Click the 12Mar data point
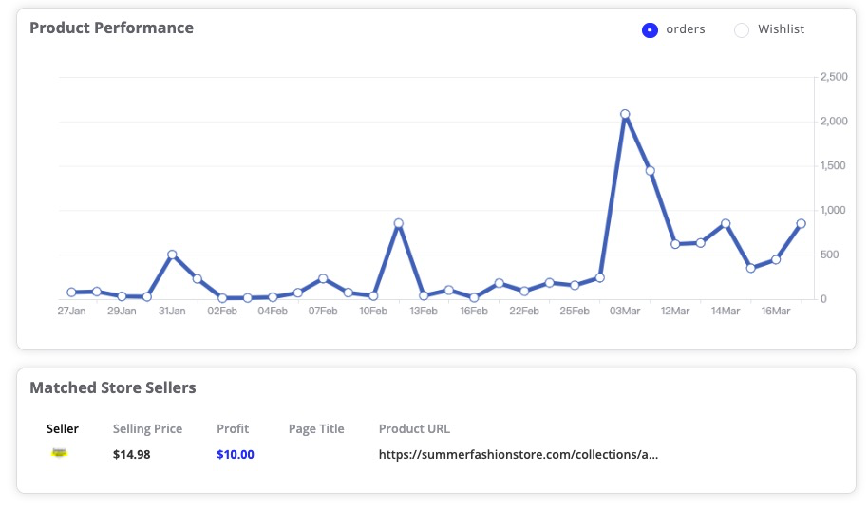 [x=675, y=244]
